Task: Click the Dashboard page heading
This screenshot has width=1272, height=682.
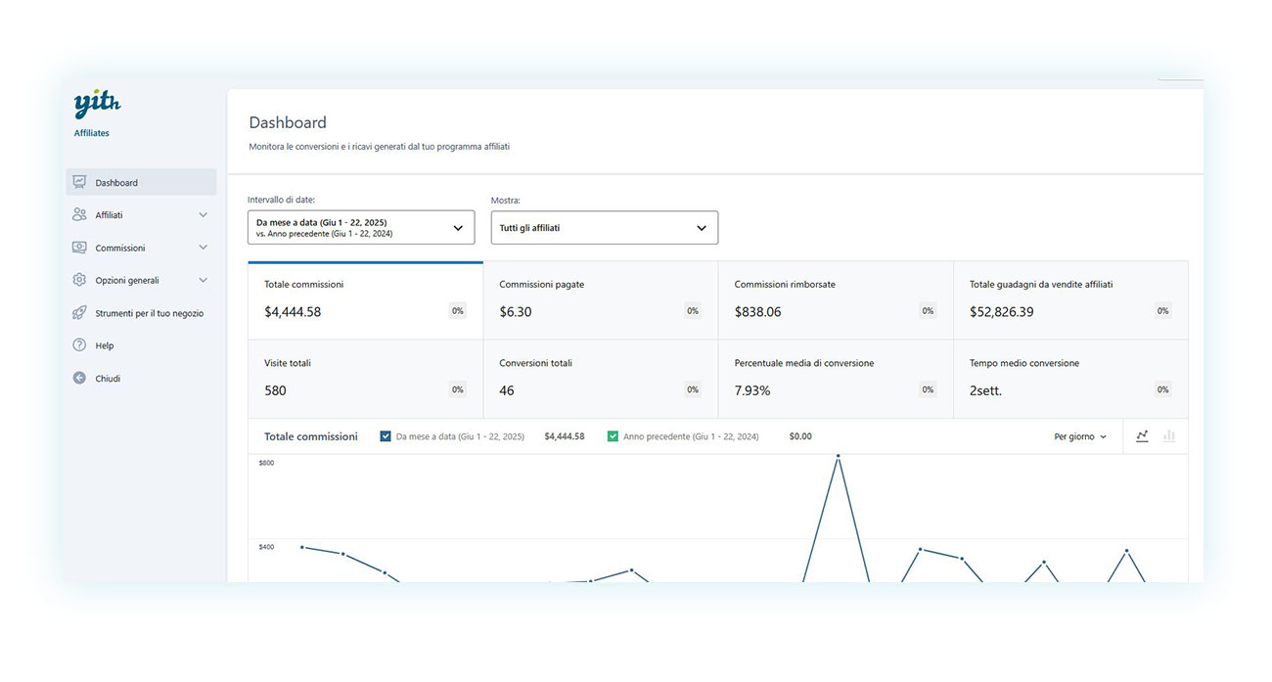Action: 288,122
